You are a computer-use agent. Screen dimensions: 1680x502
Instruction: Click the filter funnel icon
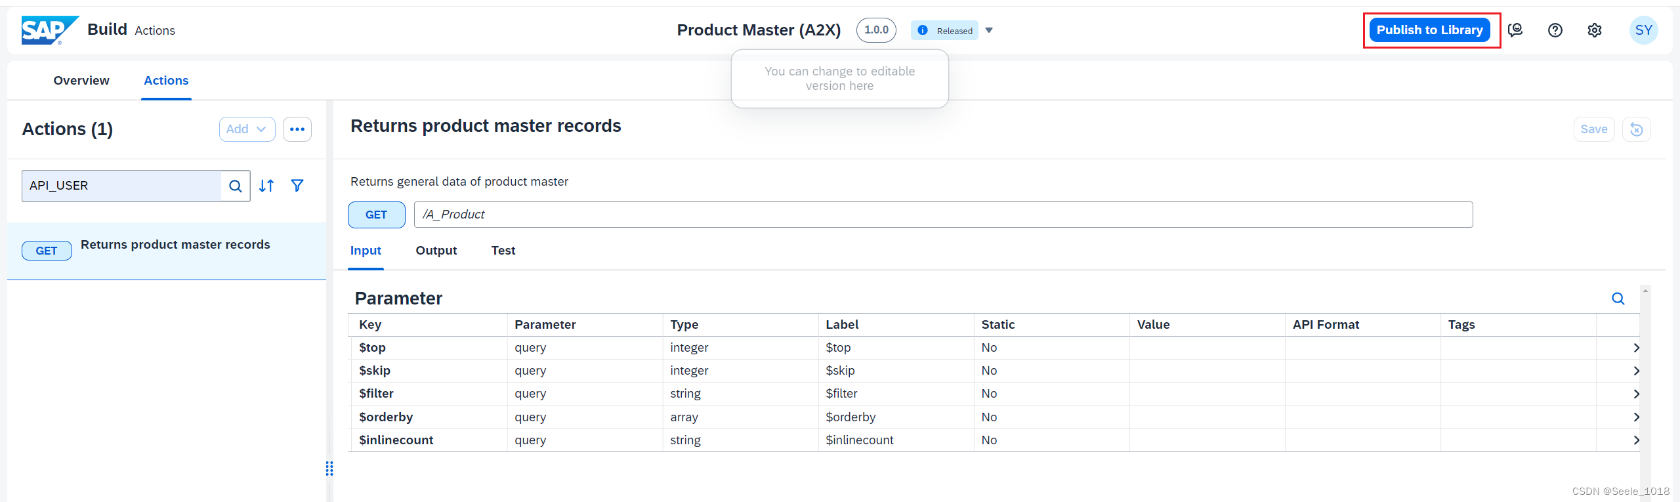click(x=297, y=186)
